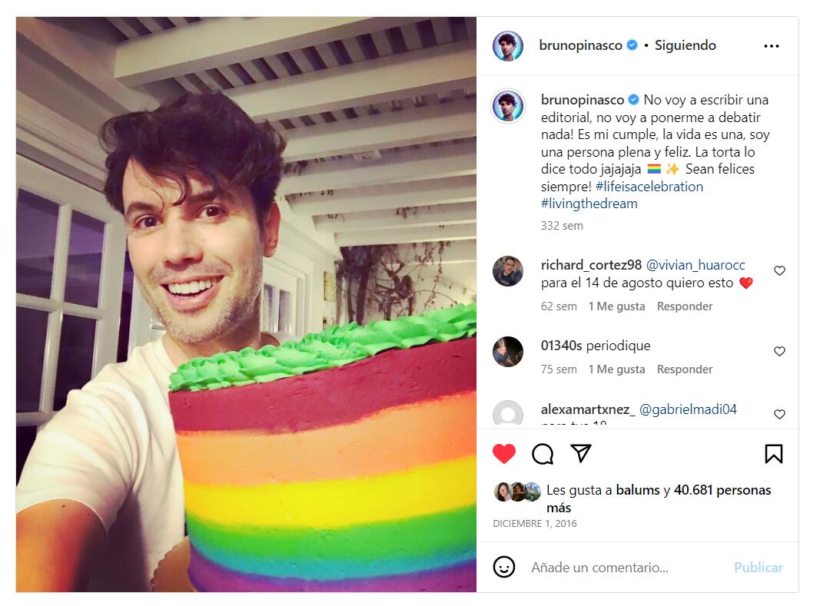Image resolution: width=820 pixels, height=606 pixels.
Task: Save post with bookmark icon
Action: click(774, 454)
